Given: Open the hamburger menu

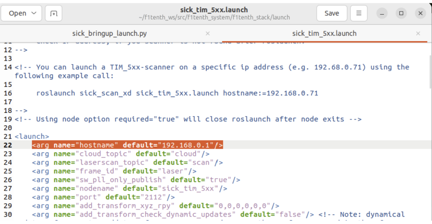Looking at the screenshot, I should [x=359, y=13].
